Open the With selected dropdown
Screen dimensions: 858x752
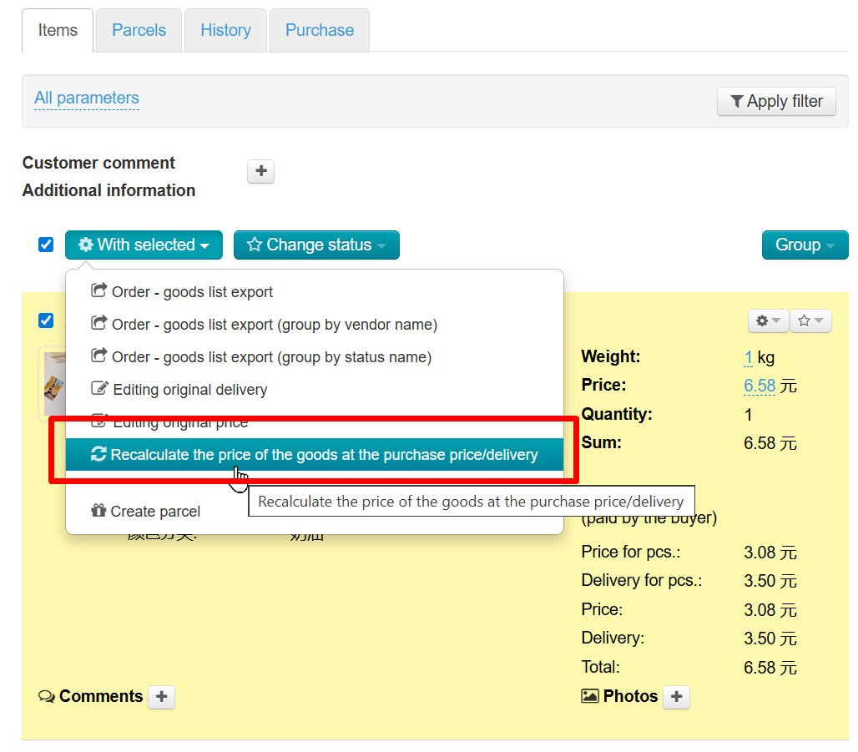[x=144, y=245]
